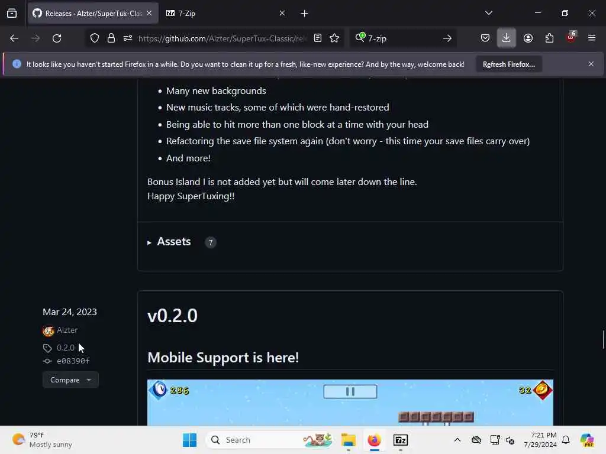Click the search engine magnifier icon
Image resolution: width=606 pixels, height=454 pixels.
pyautogui.click(x=360, y=37)
